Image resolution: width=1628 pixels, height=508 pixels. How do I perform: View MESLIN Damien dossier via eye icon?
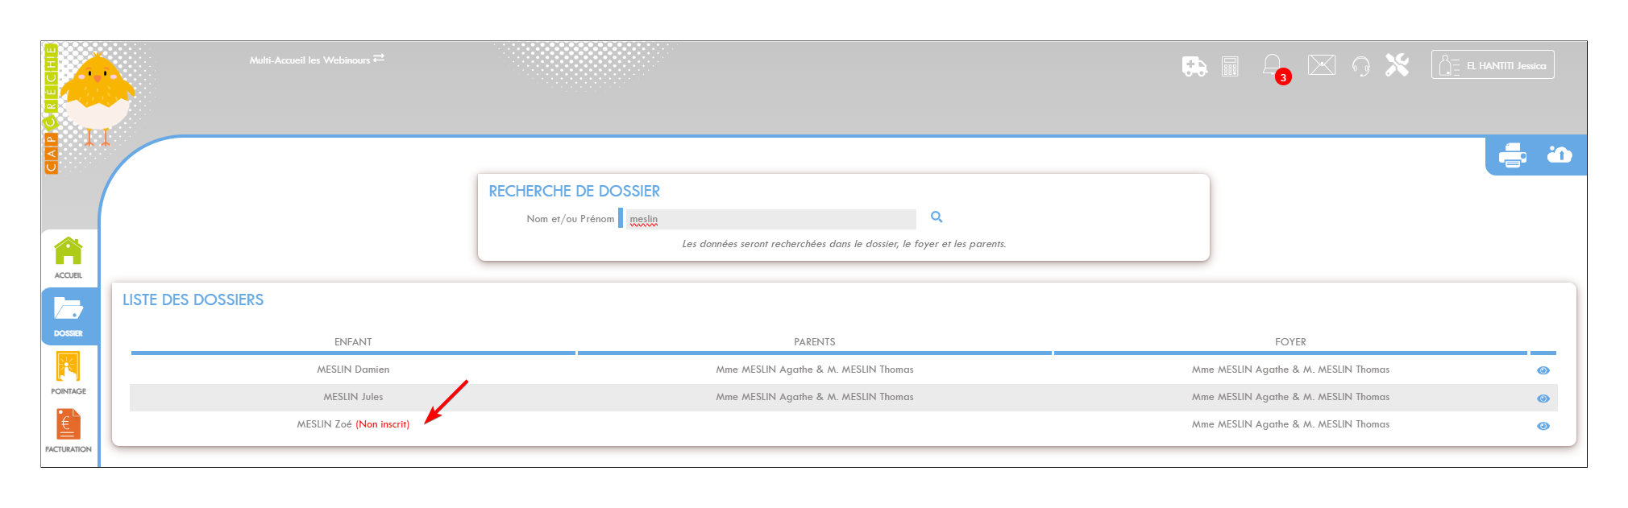(x=1543, y=370)
